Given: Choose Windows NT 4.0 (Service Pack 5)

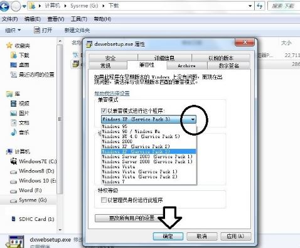Looking at the screenshot, I should [149, 136].
